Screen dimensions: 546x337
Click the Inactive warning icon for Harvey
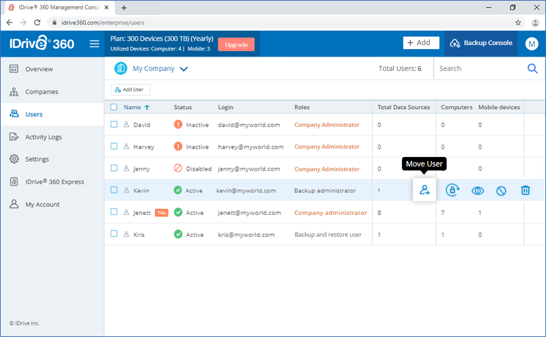coord(178,146)
